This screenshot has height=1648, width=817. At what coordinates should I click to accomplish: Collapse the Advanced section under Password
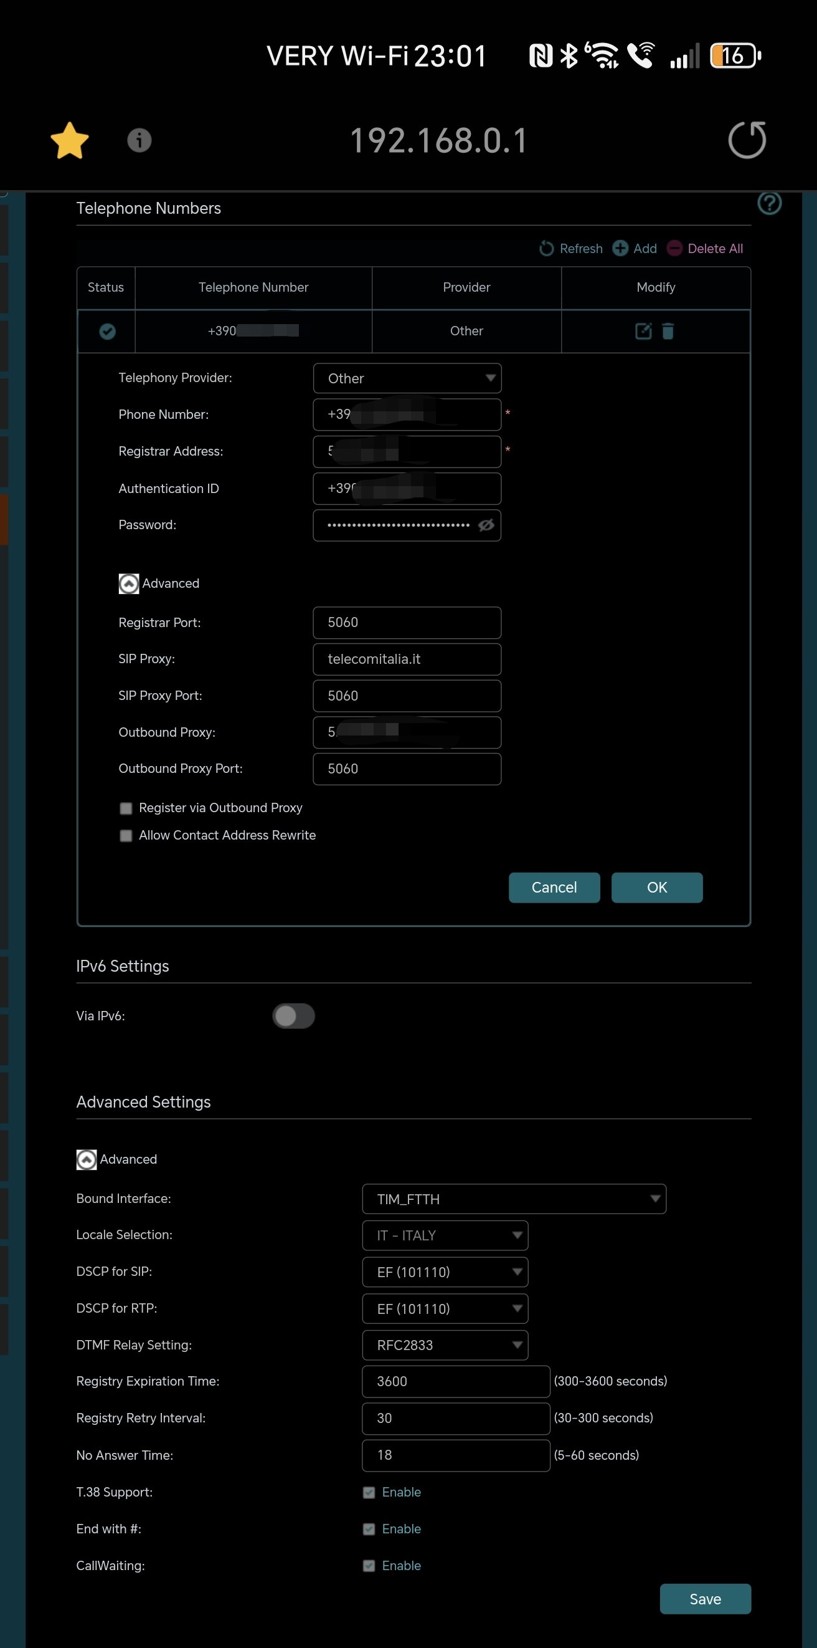[129, 583]
